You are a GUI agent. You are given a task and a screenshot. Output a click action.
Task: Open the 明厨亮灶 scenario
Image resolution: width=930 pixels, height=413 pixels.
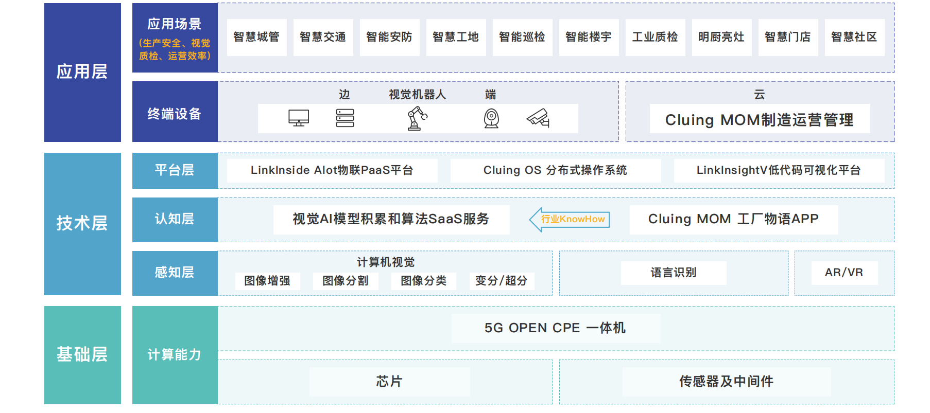coord(721,38)
